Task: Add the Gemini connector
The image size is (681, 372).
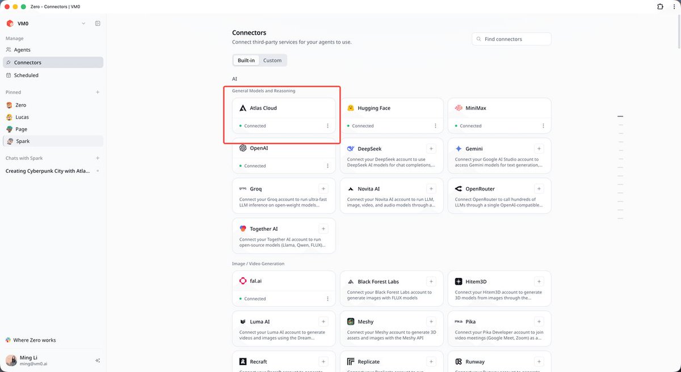Action: tap(539, 149)
